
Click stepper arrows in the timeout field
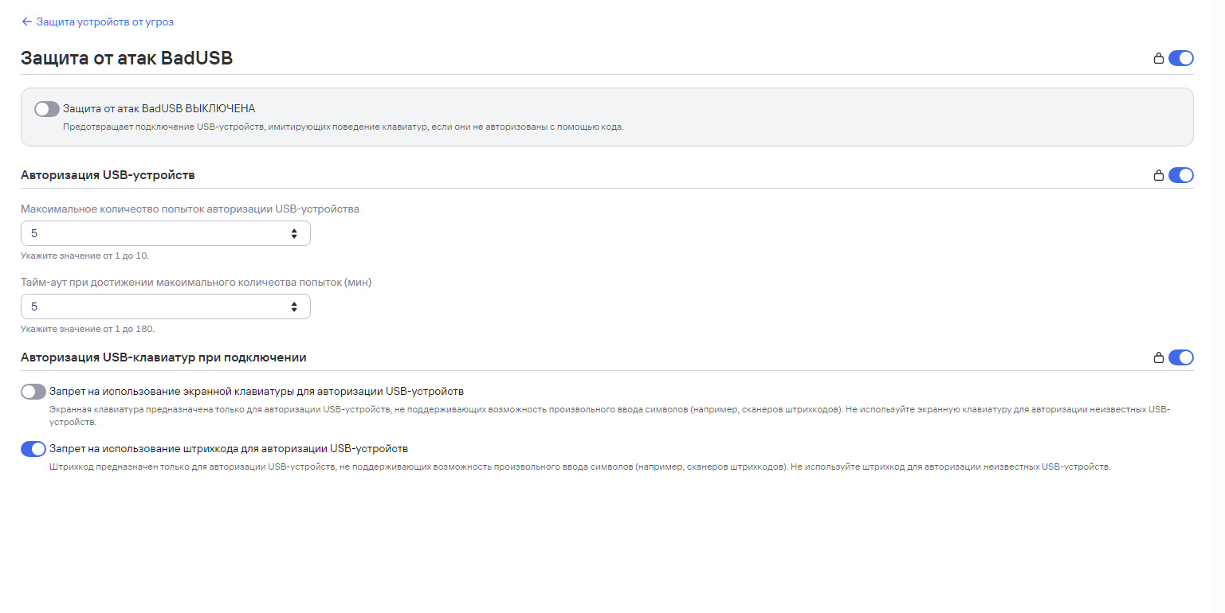(294, 306)
